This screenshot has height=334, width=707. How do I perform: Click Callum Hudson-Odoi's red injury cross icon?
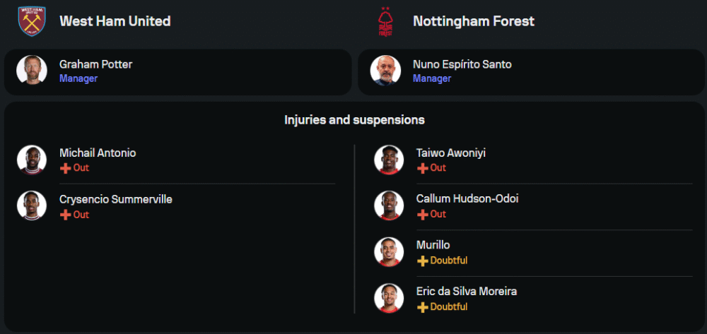pyautogui.click(x=423, y=215)
